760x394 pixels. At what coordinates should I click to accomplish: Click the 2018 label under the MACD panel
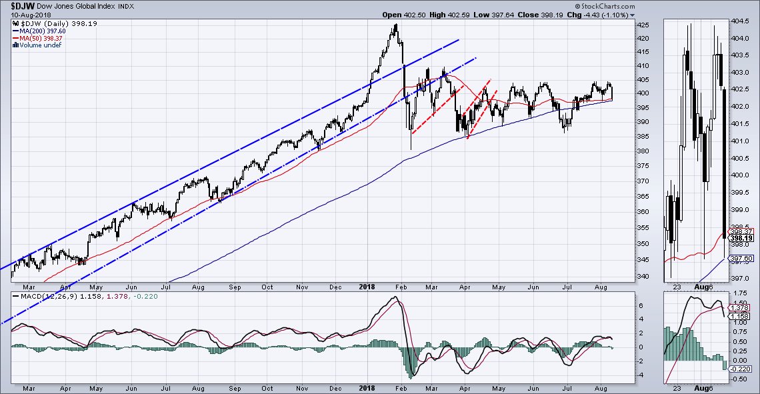pyautogui.click(x=367, y=388)
